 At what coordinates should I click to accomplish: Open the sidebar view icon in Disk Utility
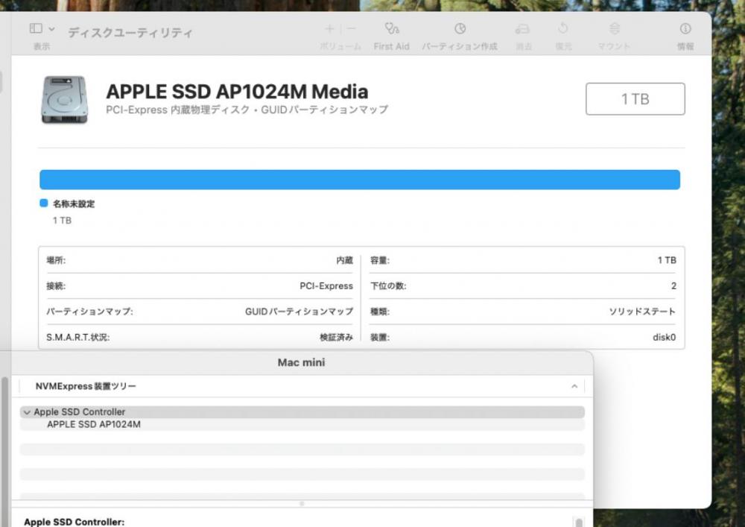(x=36, y=28)
